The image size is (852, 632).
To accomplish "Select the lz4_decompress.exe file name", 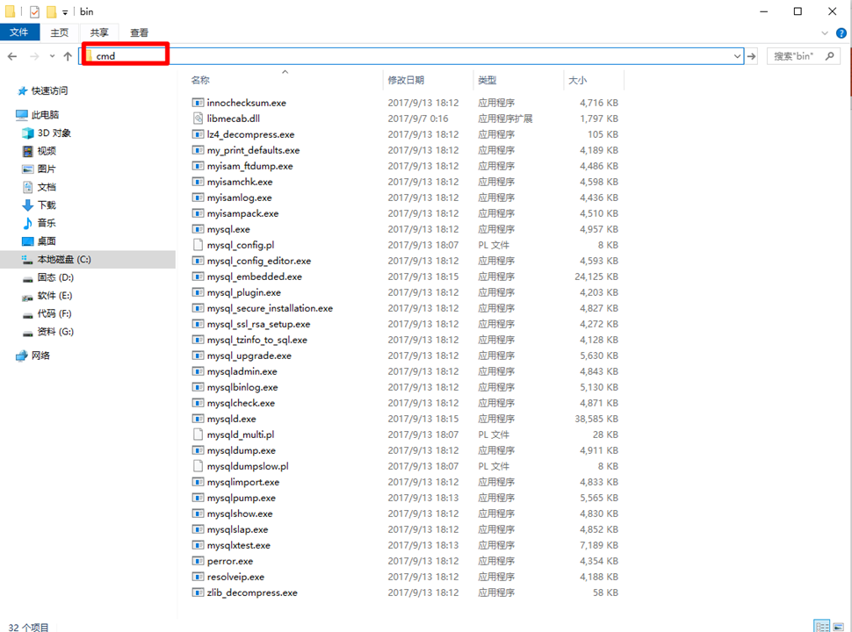I will 250,134.
